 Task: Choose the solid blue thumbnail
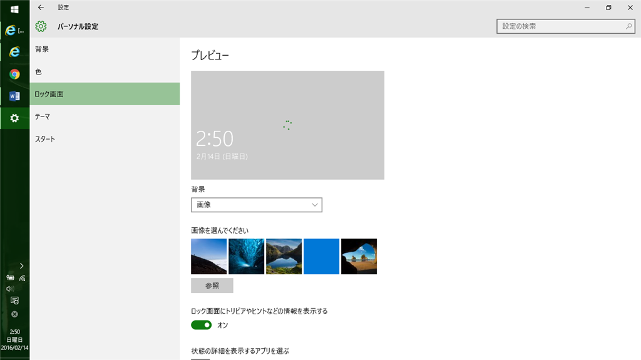(x=321, y=257)
